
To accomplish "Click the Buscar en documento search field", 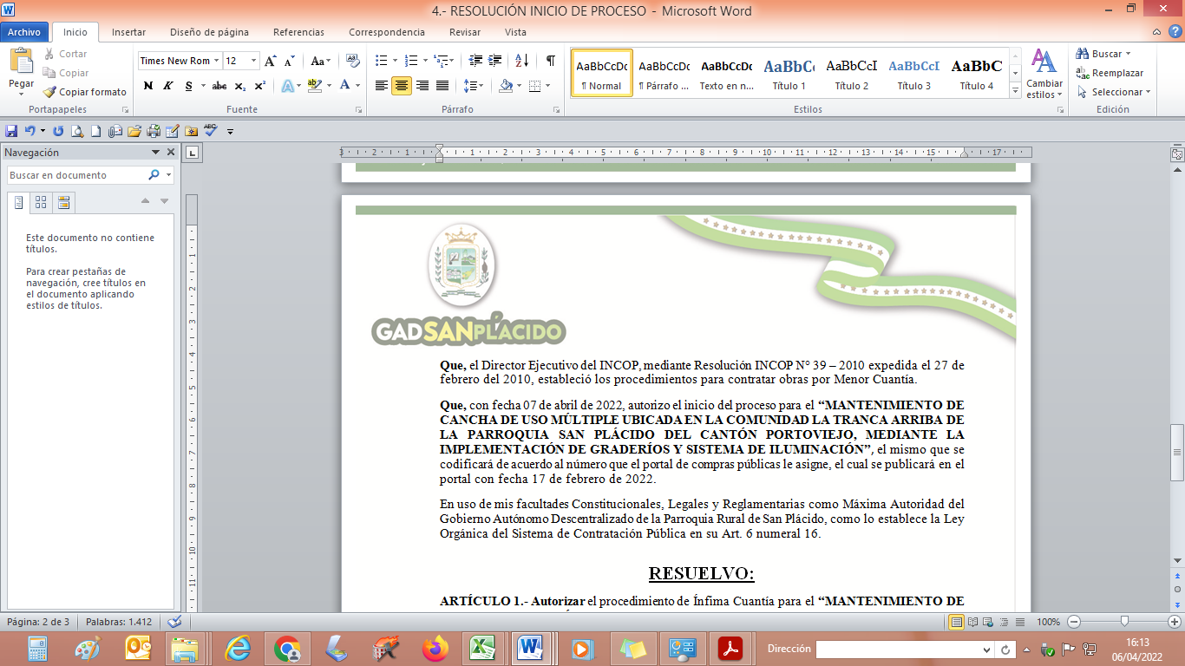I will coord(76,175).
